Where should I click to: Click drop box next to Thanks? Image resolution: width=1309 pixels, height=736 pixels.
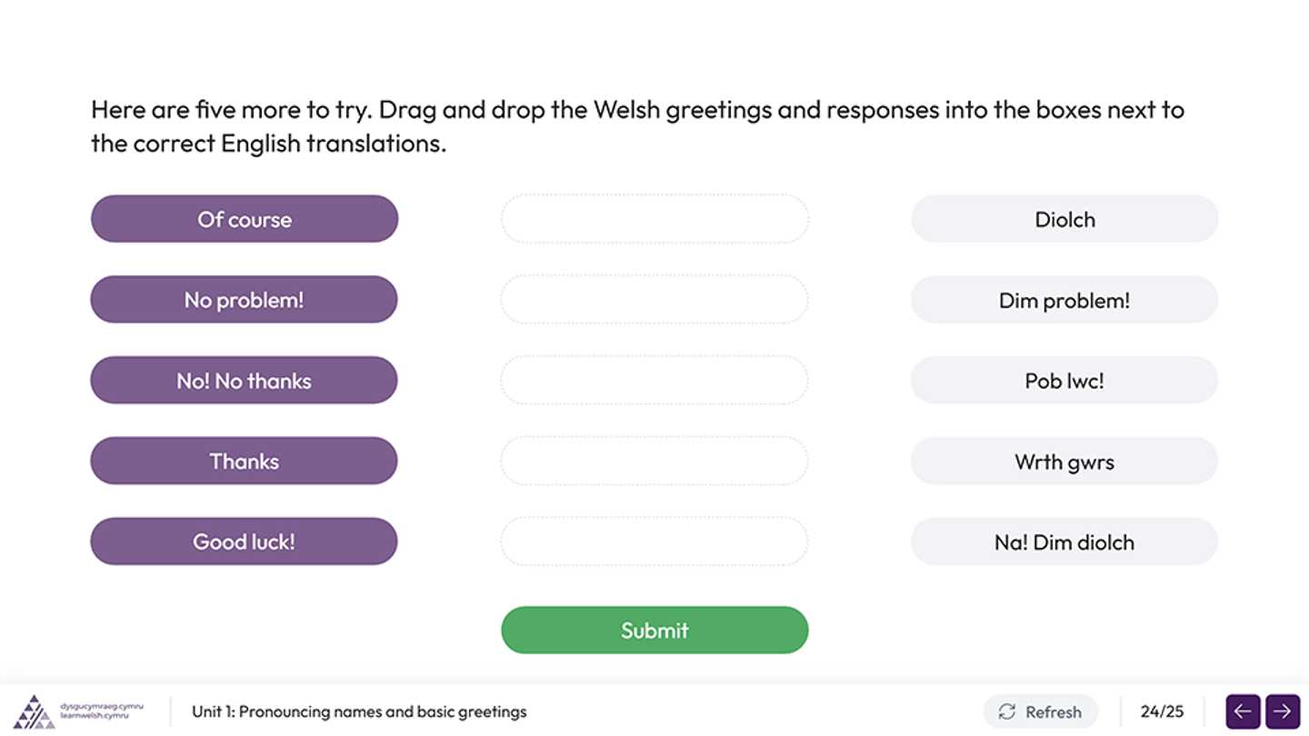pos(654,461)
